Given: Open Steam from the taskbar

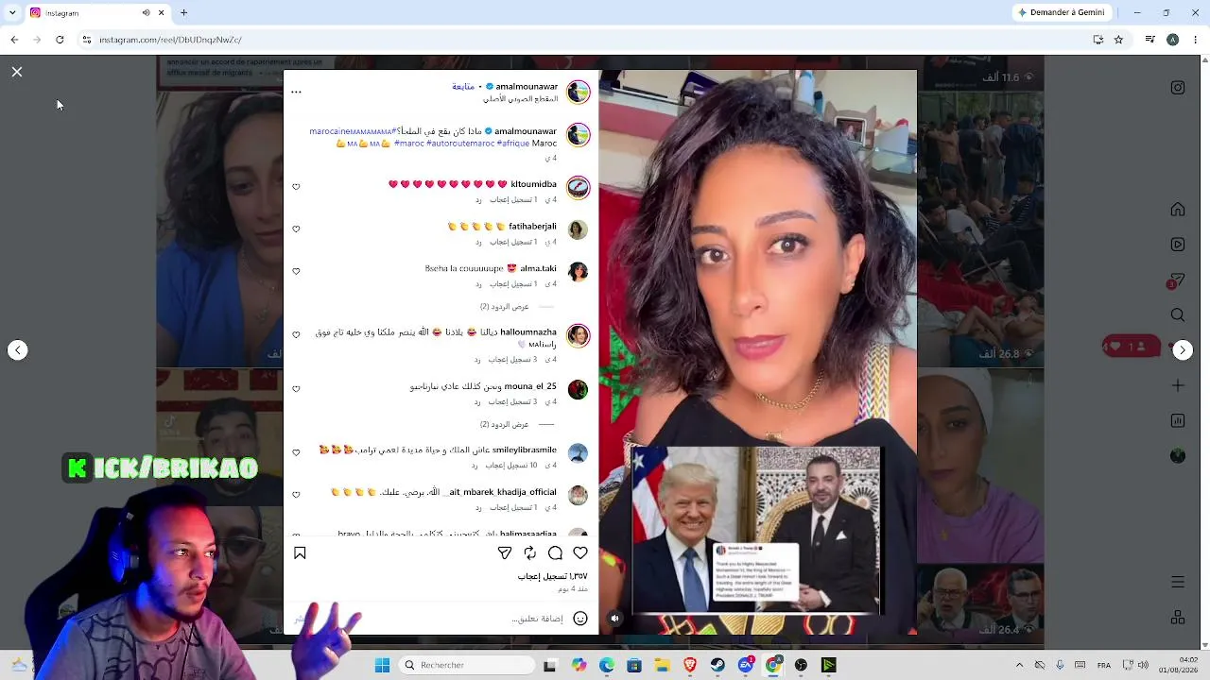Looking at the screenshot, I should click(717, 665).
